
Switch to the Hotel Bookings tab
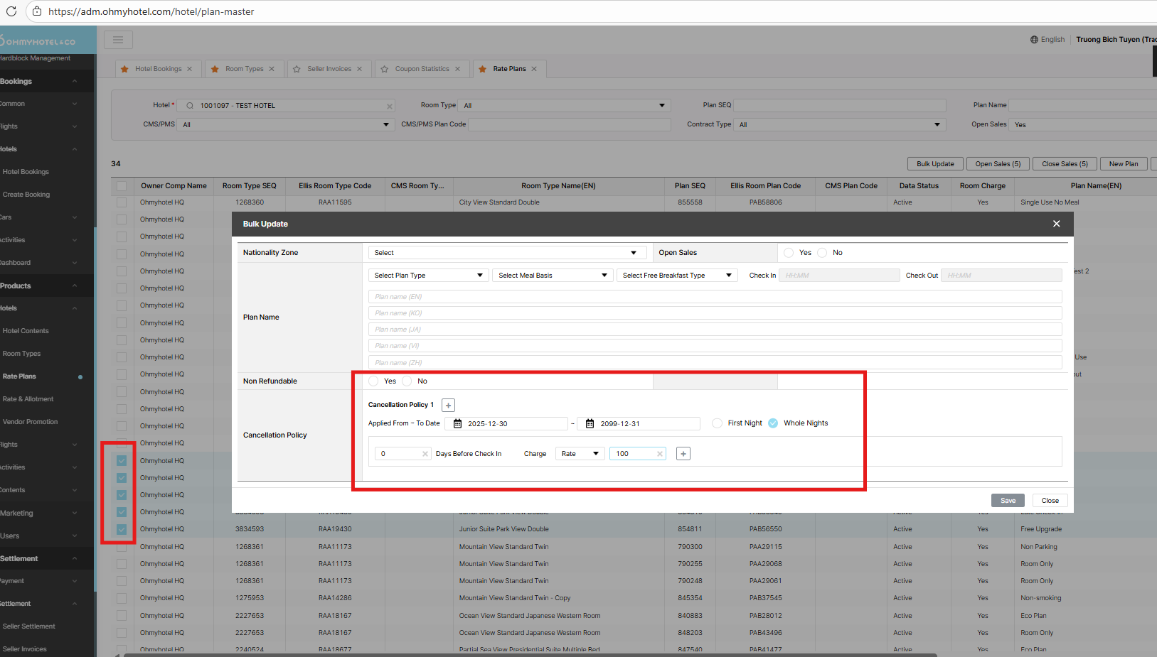[158, 69]
